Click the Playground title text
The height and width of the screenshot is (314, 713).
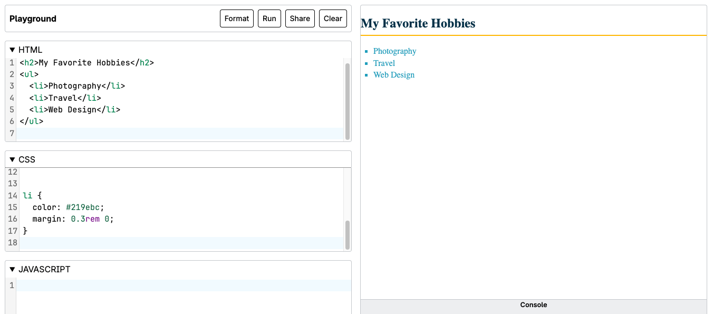click(33, 18)
